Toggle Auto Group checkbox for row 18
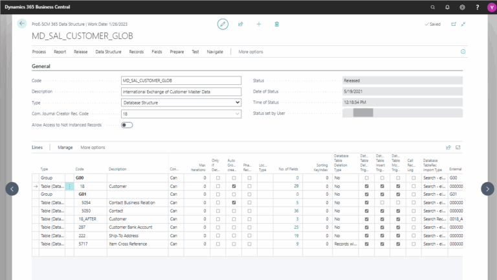This screenshot has width=497, height=280. 234,187
